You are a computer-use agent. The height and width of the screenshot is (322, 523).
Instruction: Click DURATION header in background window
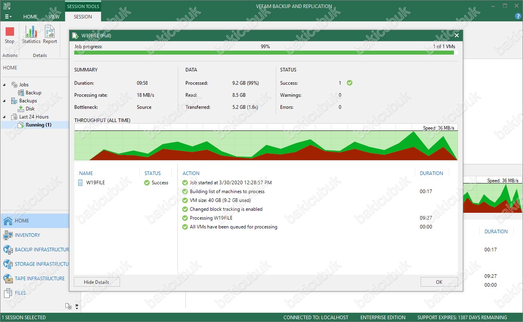(496, 232)
